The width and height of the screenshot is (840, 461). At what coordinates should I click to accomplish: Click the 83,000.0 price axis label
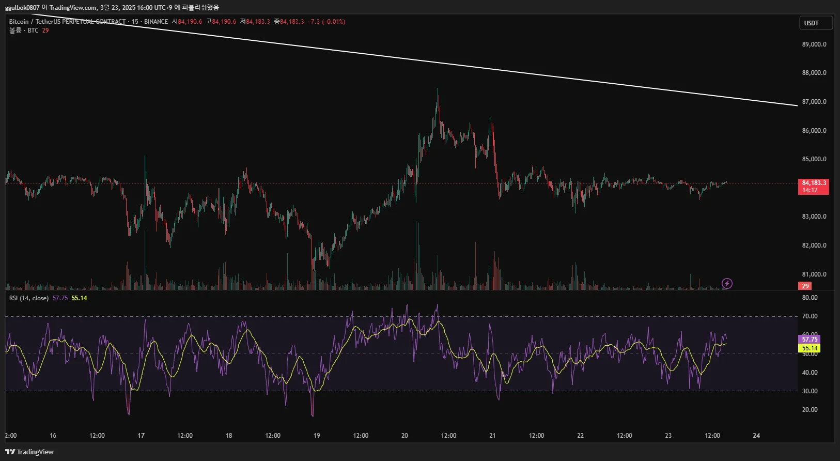[x=814, y=217]
